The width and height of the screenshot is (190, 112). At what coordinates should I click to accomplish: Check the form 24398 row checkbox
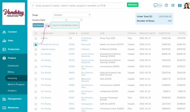click(x=36, y=67)
